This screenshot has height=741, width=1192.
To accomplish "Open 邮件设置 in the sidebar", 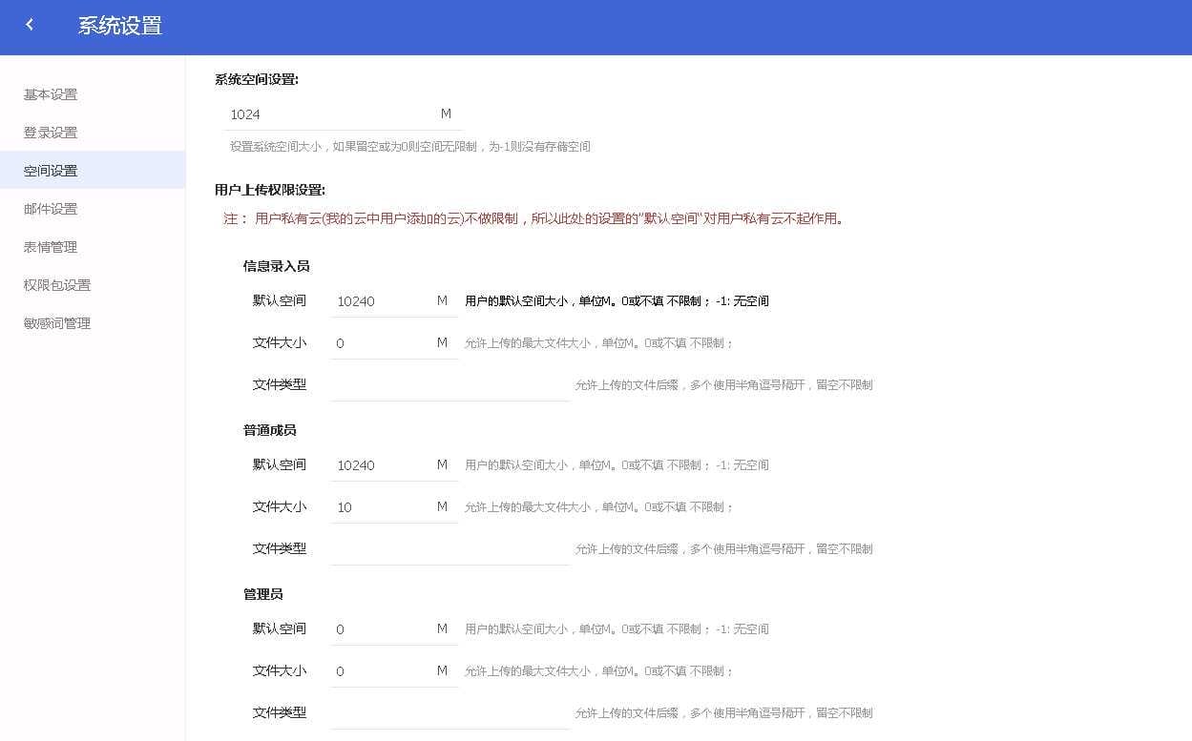I will click(x=51, y=209).
